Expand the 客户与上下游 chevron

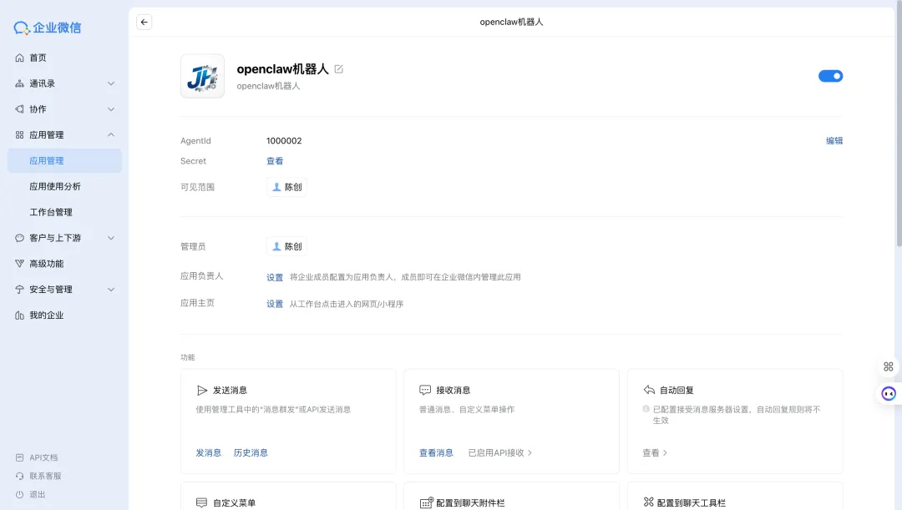pos(111,238)
